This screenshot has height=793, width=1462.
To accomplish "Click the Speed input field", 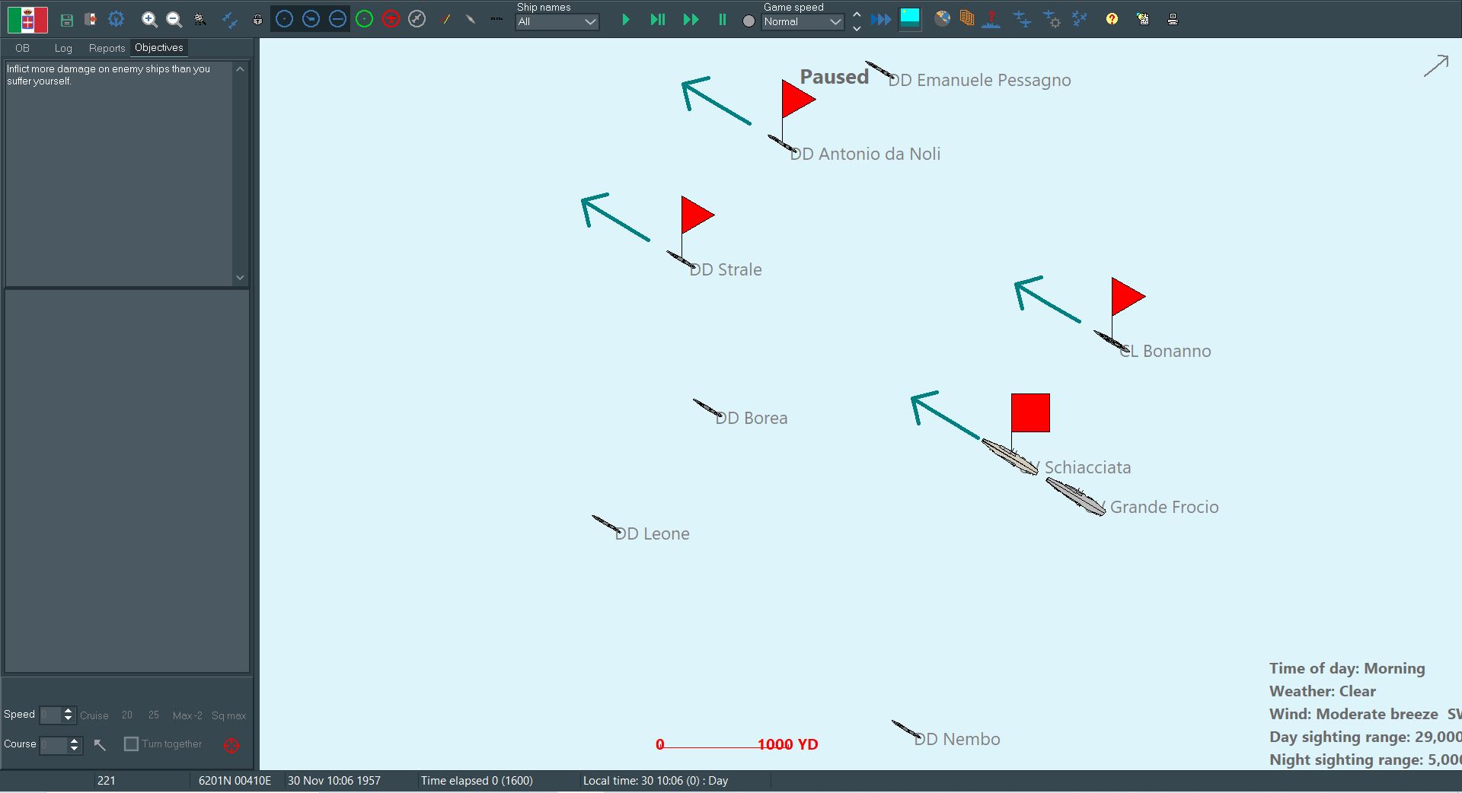I will pos(50,715).
